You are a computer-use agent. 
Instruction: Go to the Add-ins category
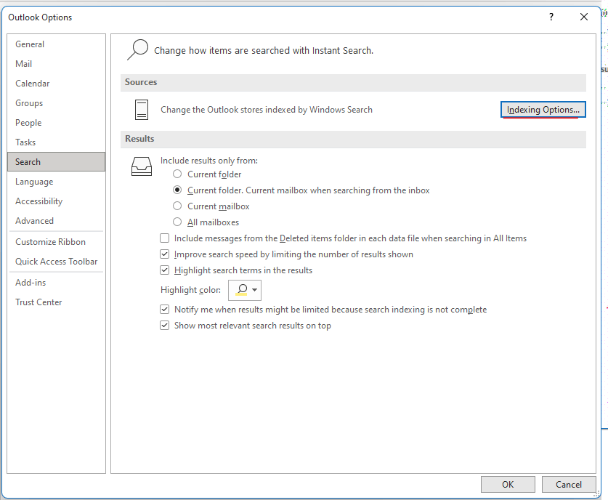56,283
